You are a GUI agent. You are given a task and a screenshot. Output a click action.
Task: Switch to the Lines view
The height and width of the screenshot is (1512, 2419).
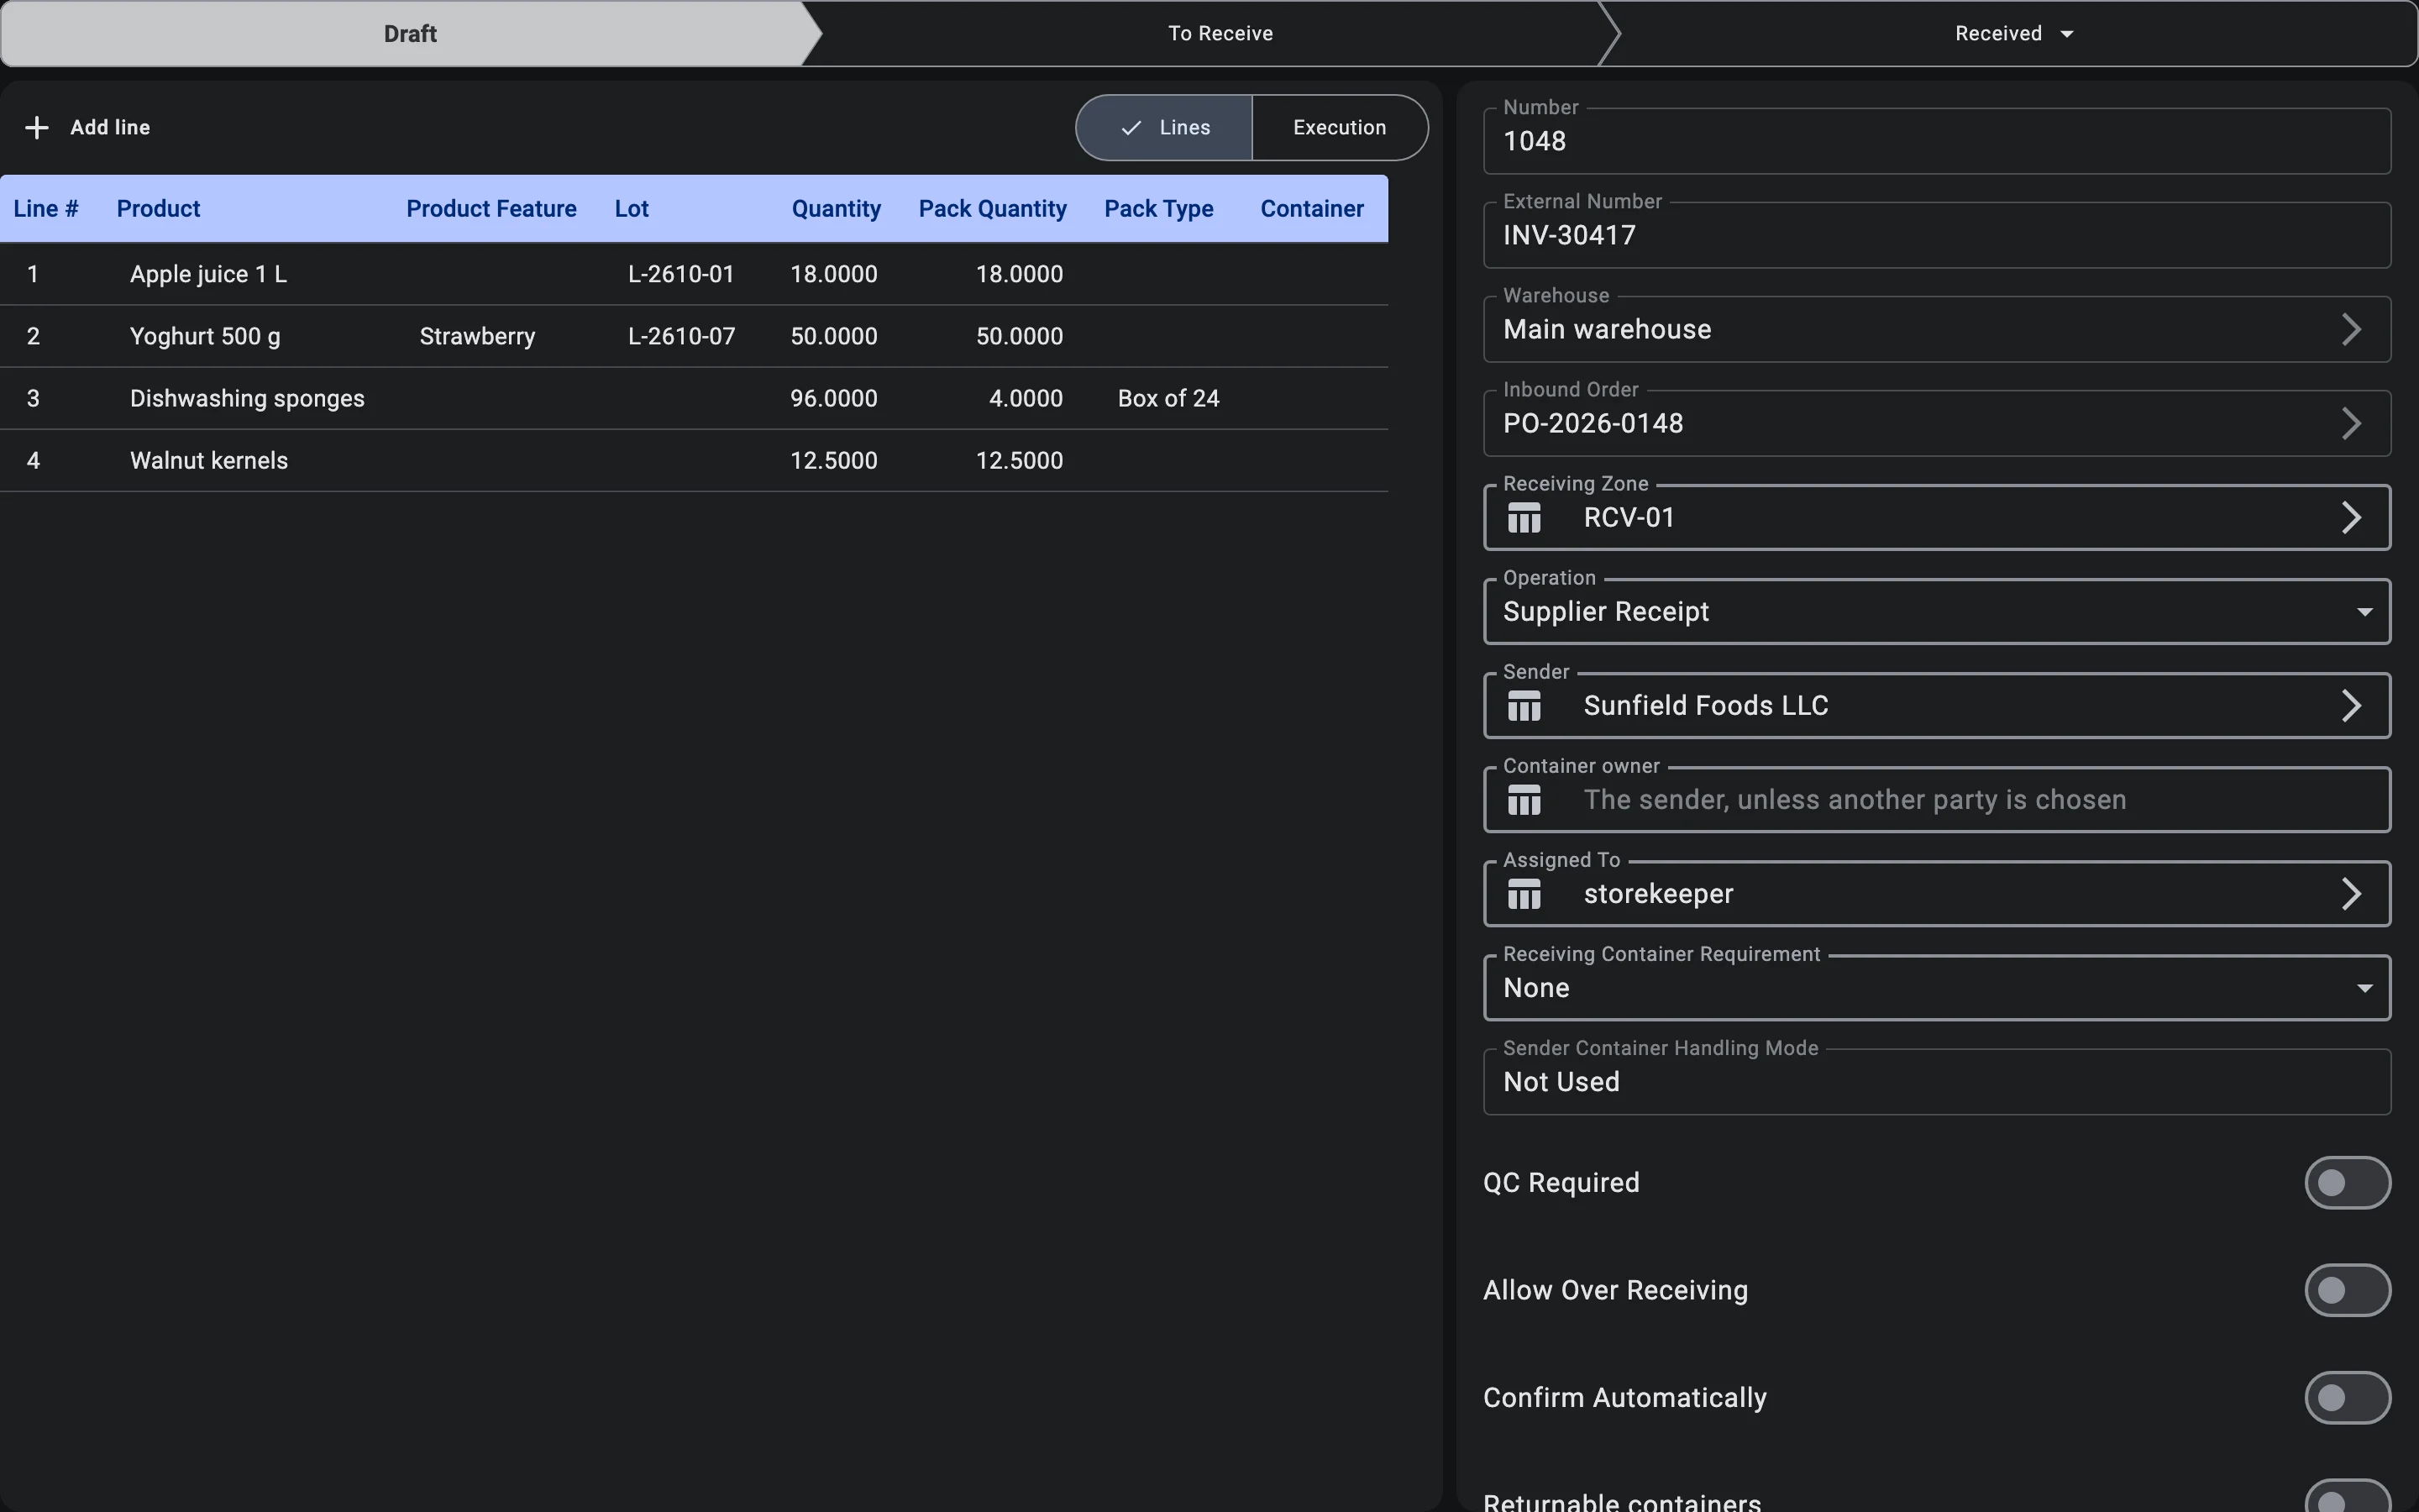click(x=1164, y=128)
